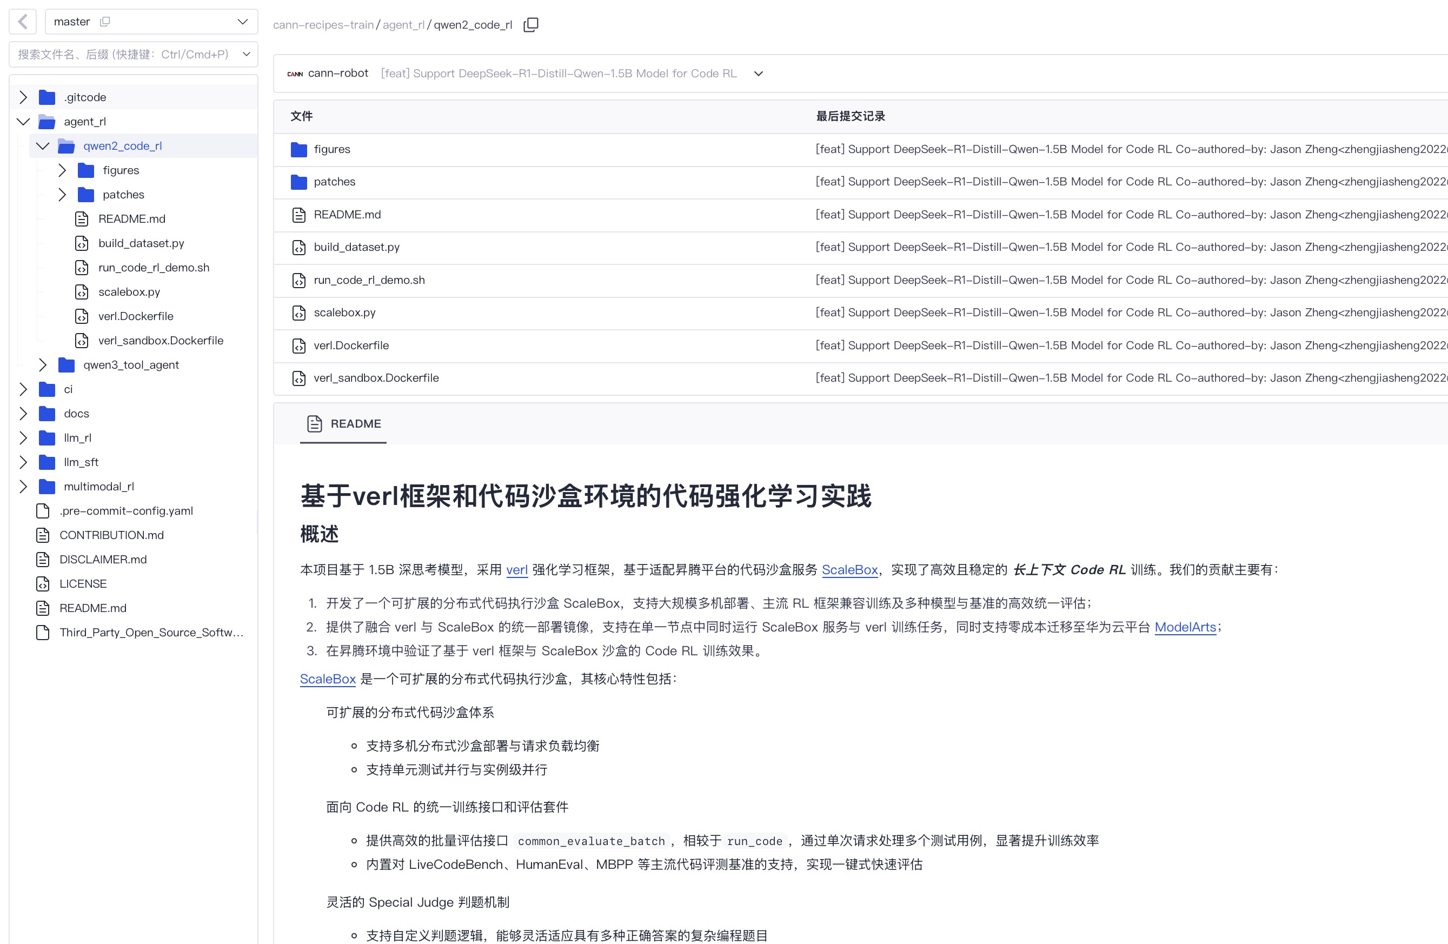Open scalebox.py from the sidebar tree
The height and width of the screenshot is (944, 1448).
click(x=129, y=291)
